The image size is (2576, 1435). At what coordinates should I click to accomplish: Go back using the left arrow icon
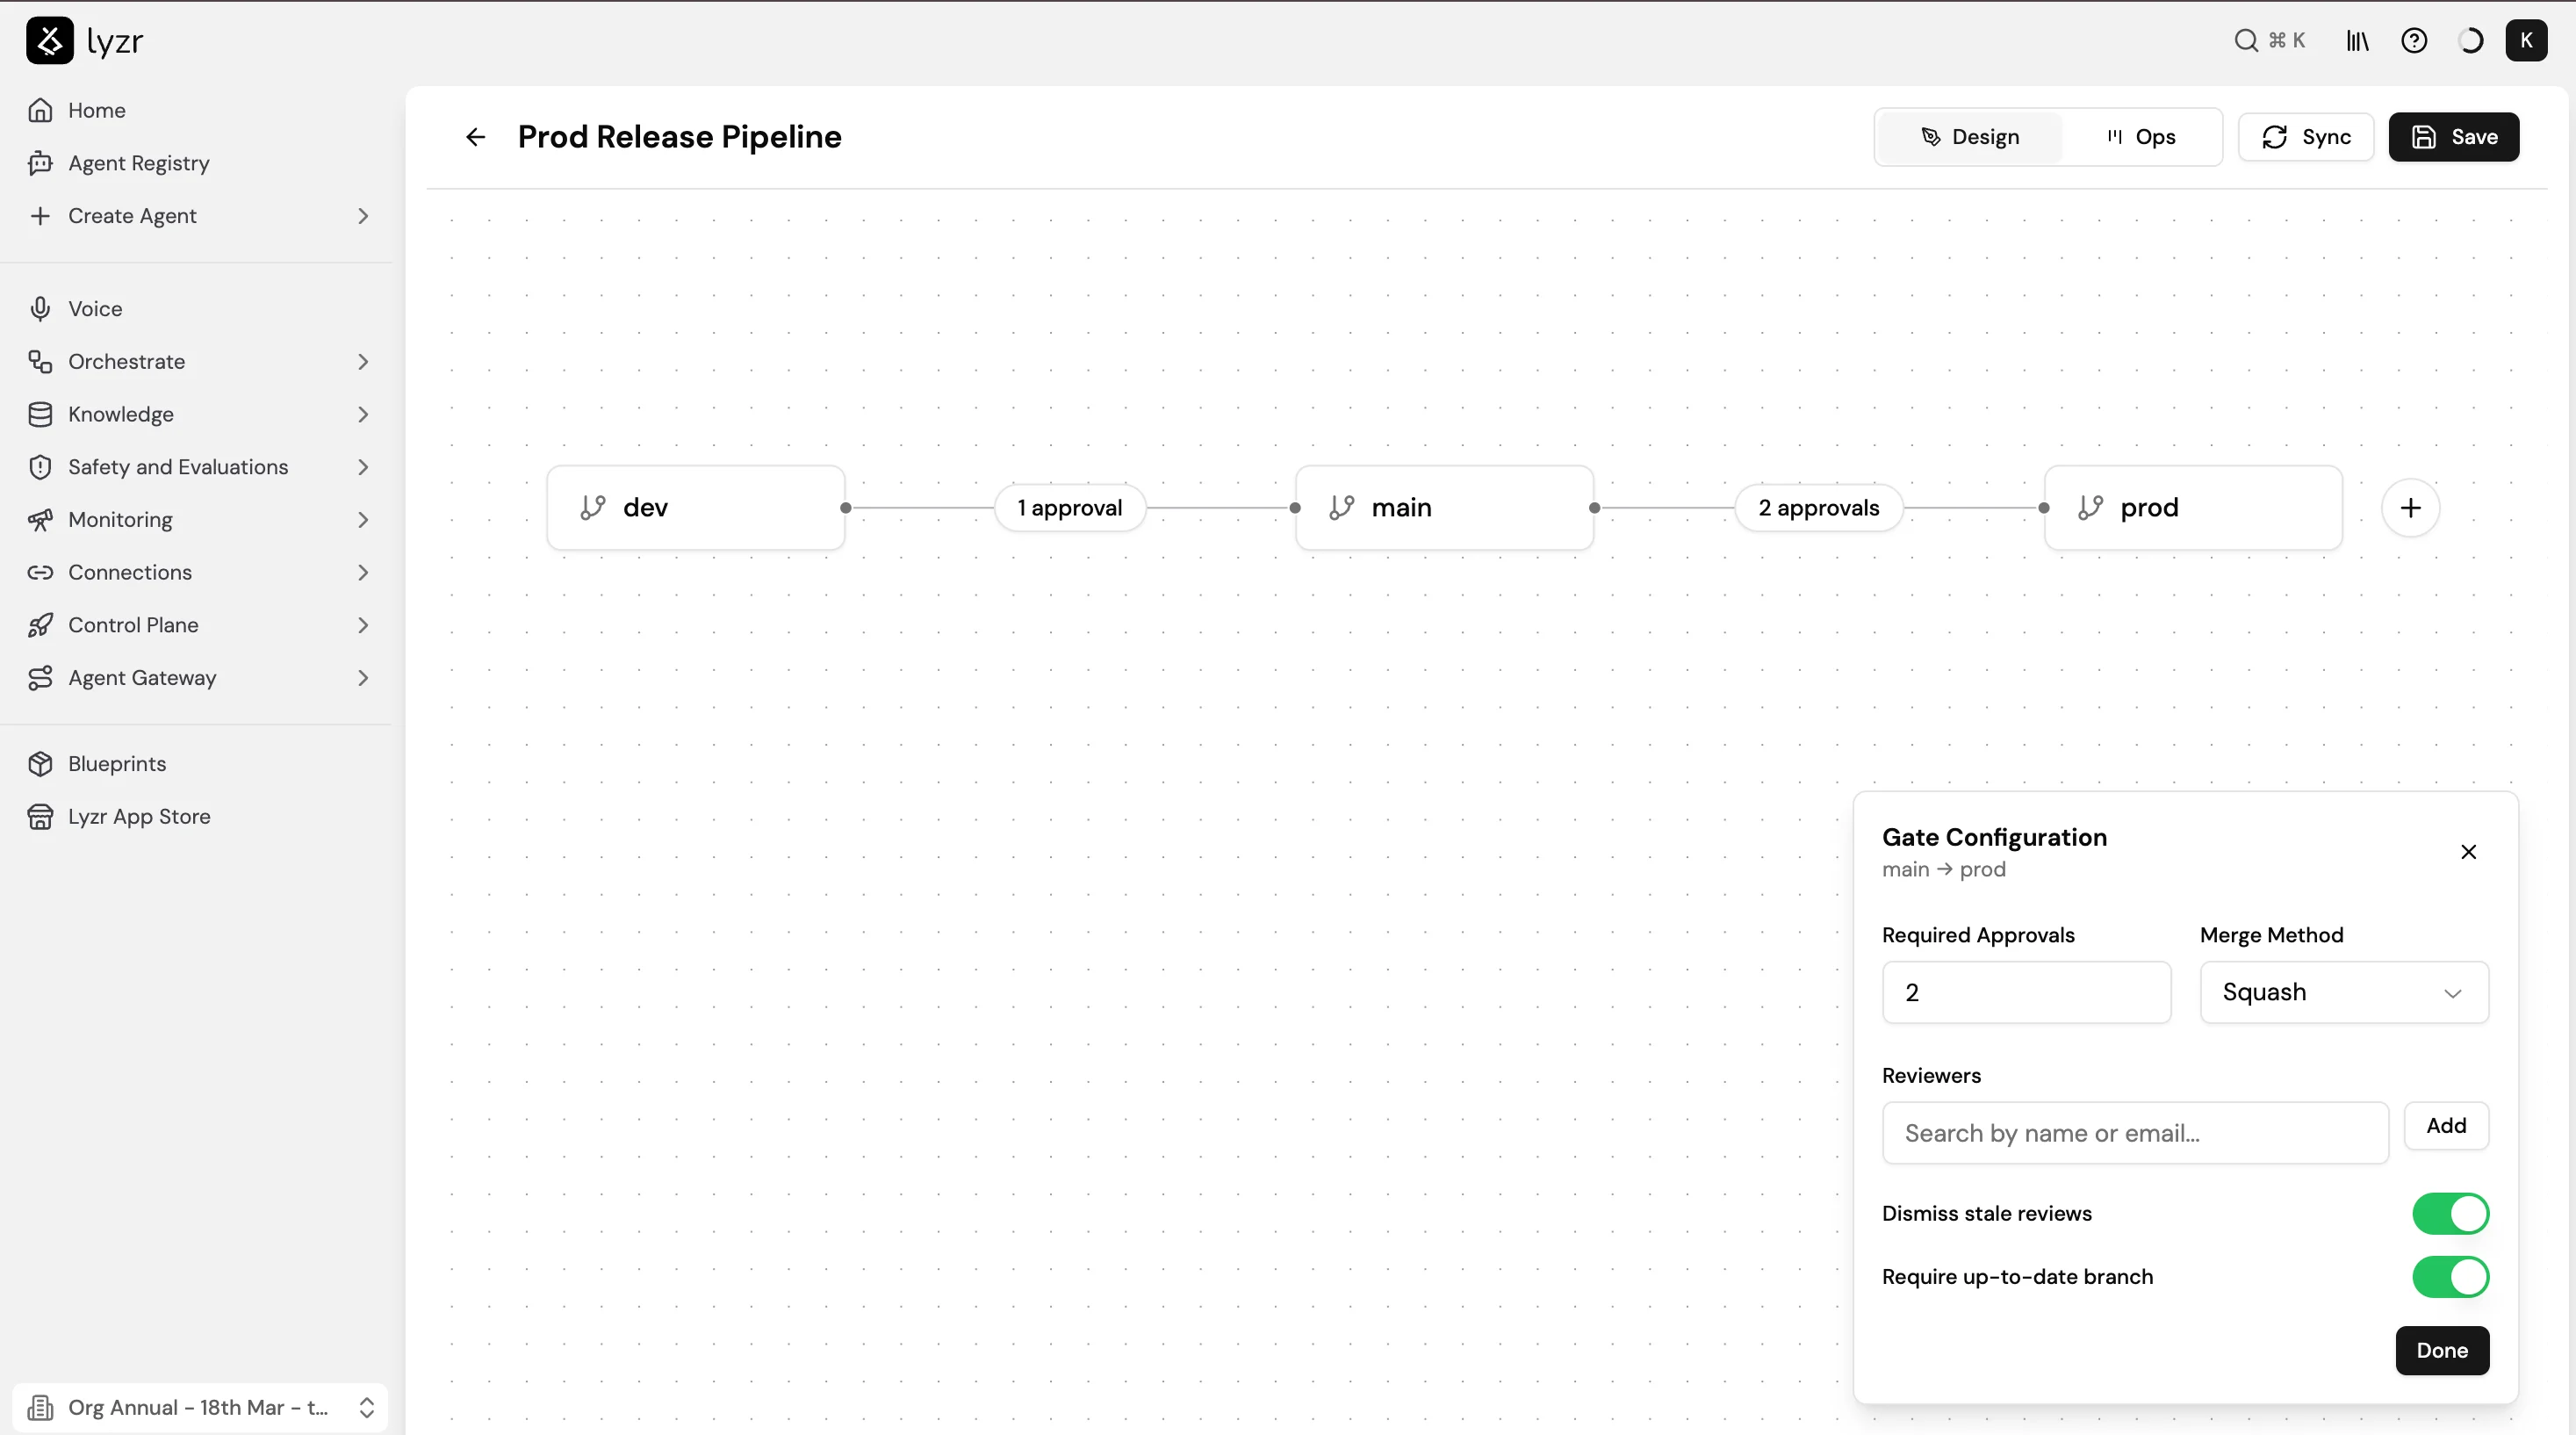pyautogui.click(x=476, y=137)
